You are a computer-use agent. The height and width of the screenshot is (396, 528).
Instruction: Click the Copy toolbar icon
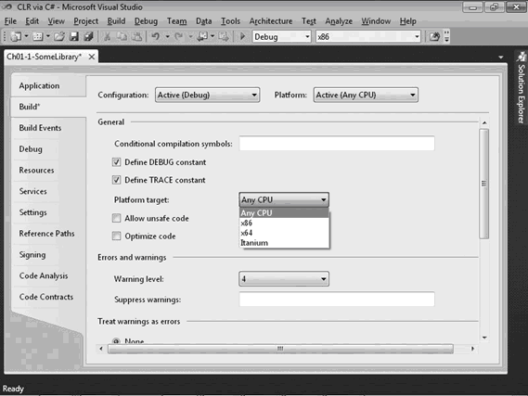click(x=122, y=36)
